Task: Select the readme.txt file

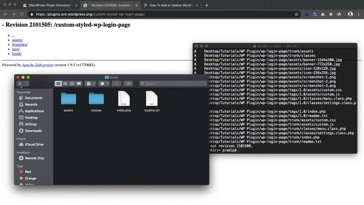Action: (x=152, y=101)
